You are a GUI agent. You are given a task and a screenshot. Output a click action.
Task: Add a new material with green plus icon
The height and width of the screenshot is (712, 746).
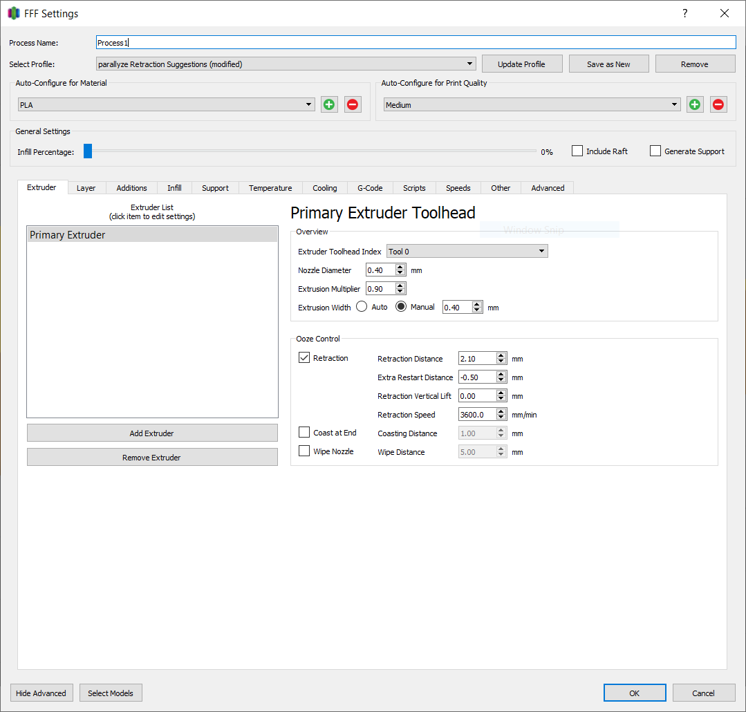pos(329,104)
